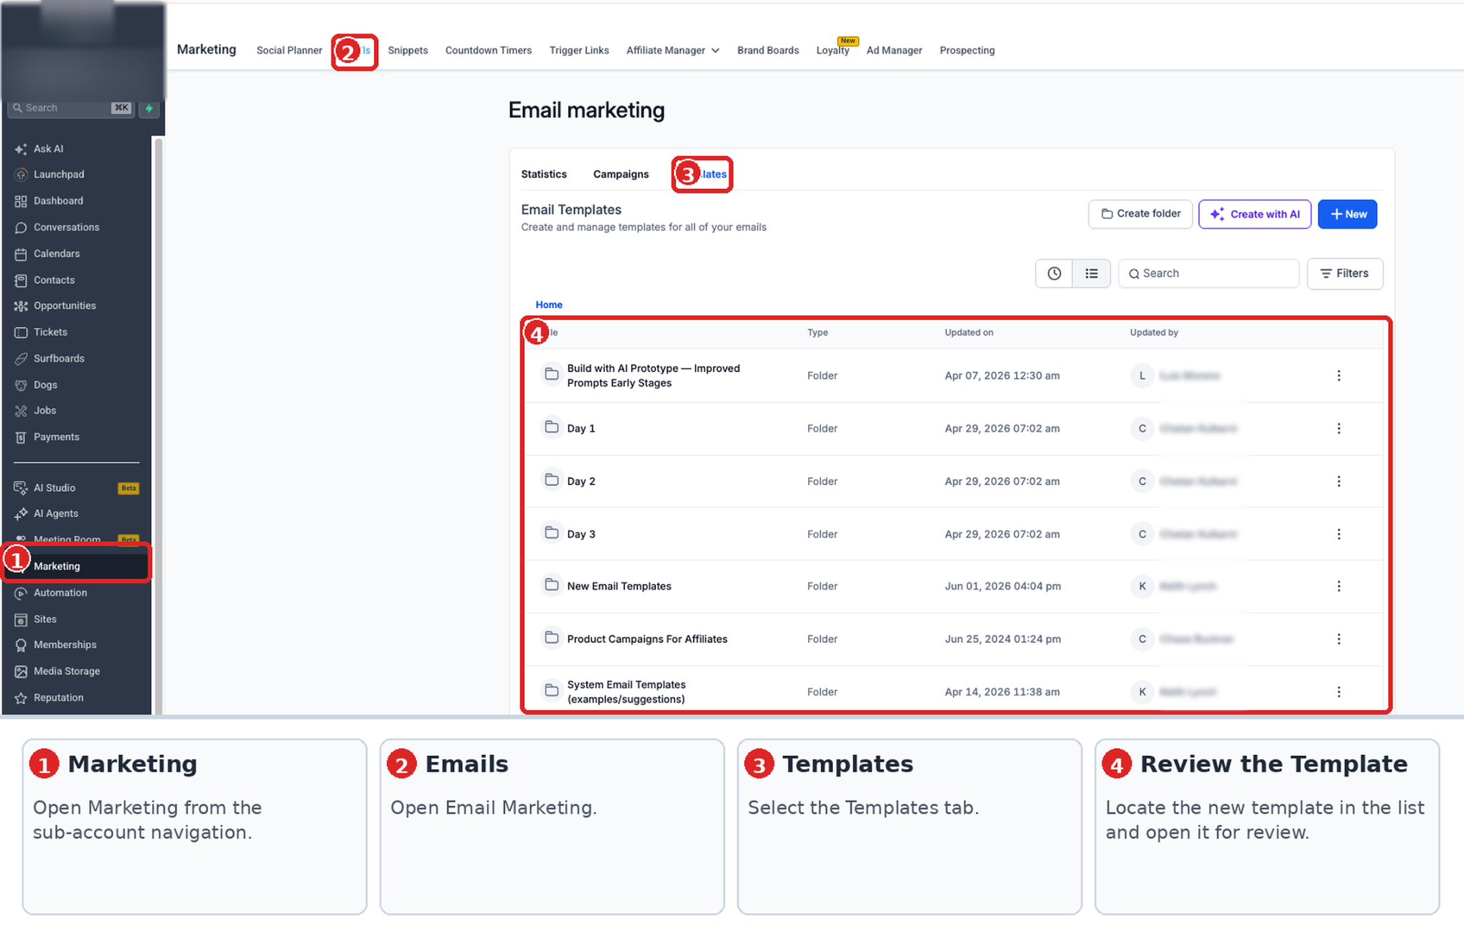Click the Create with AI button
This screenshot has height=938, width=1464.
click(x=1255, y=214)
